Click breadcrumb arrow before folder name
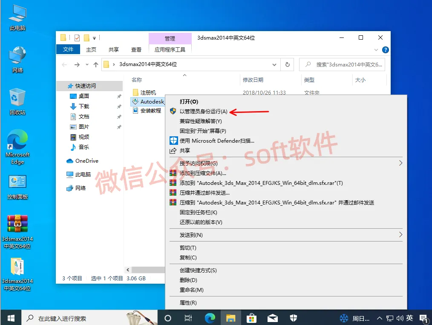432x325 pixels. [x=114, y=64]
